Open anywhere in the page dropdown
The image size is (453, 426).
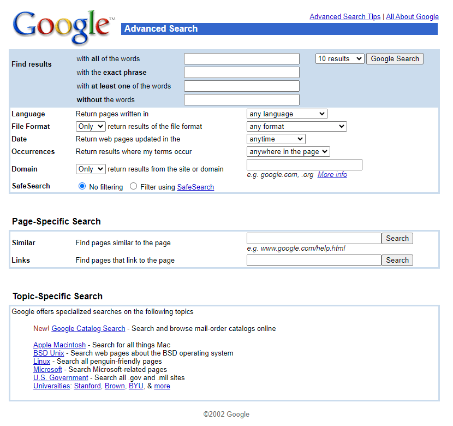pos(288,151)
